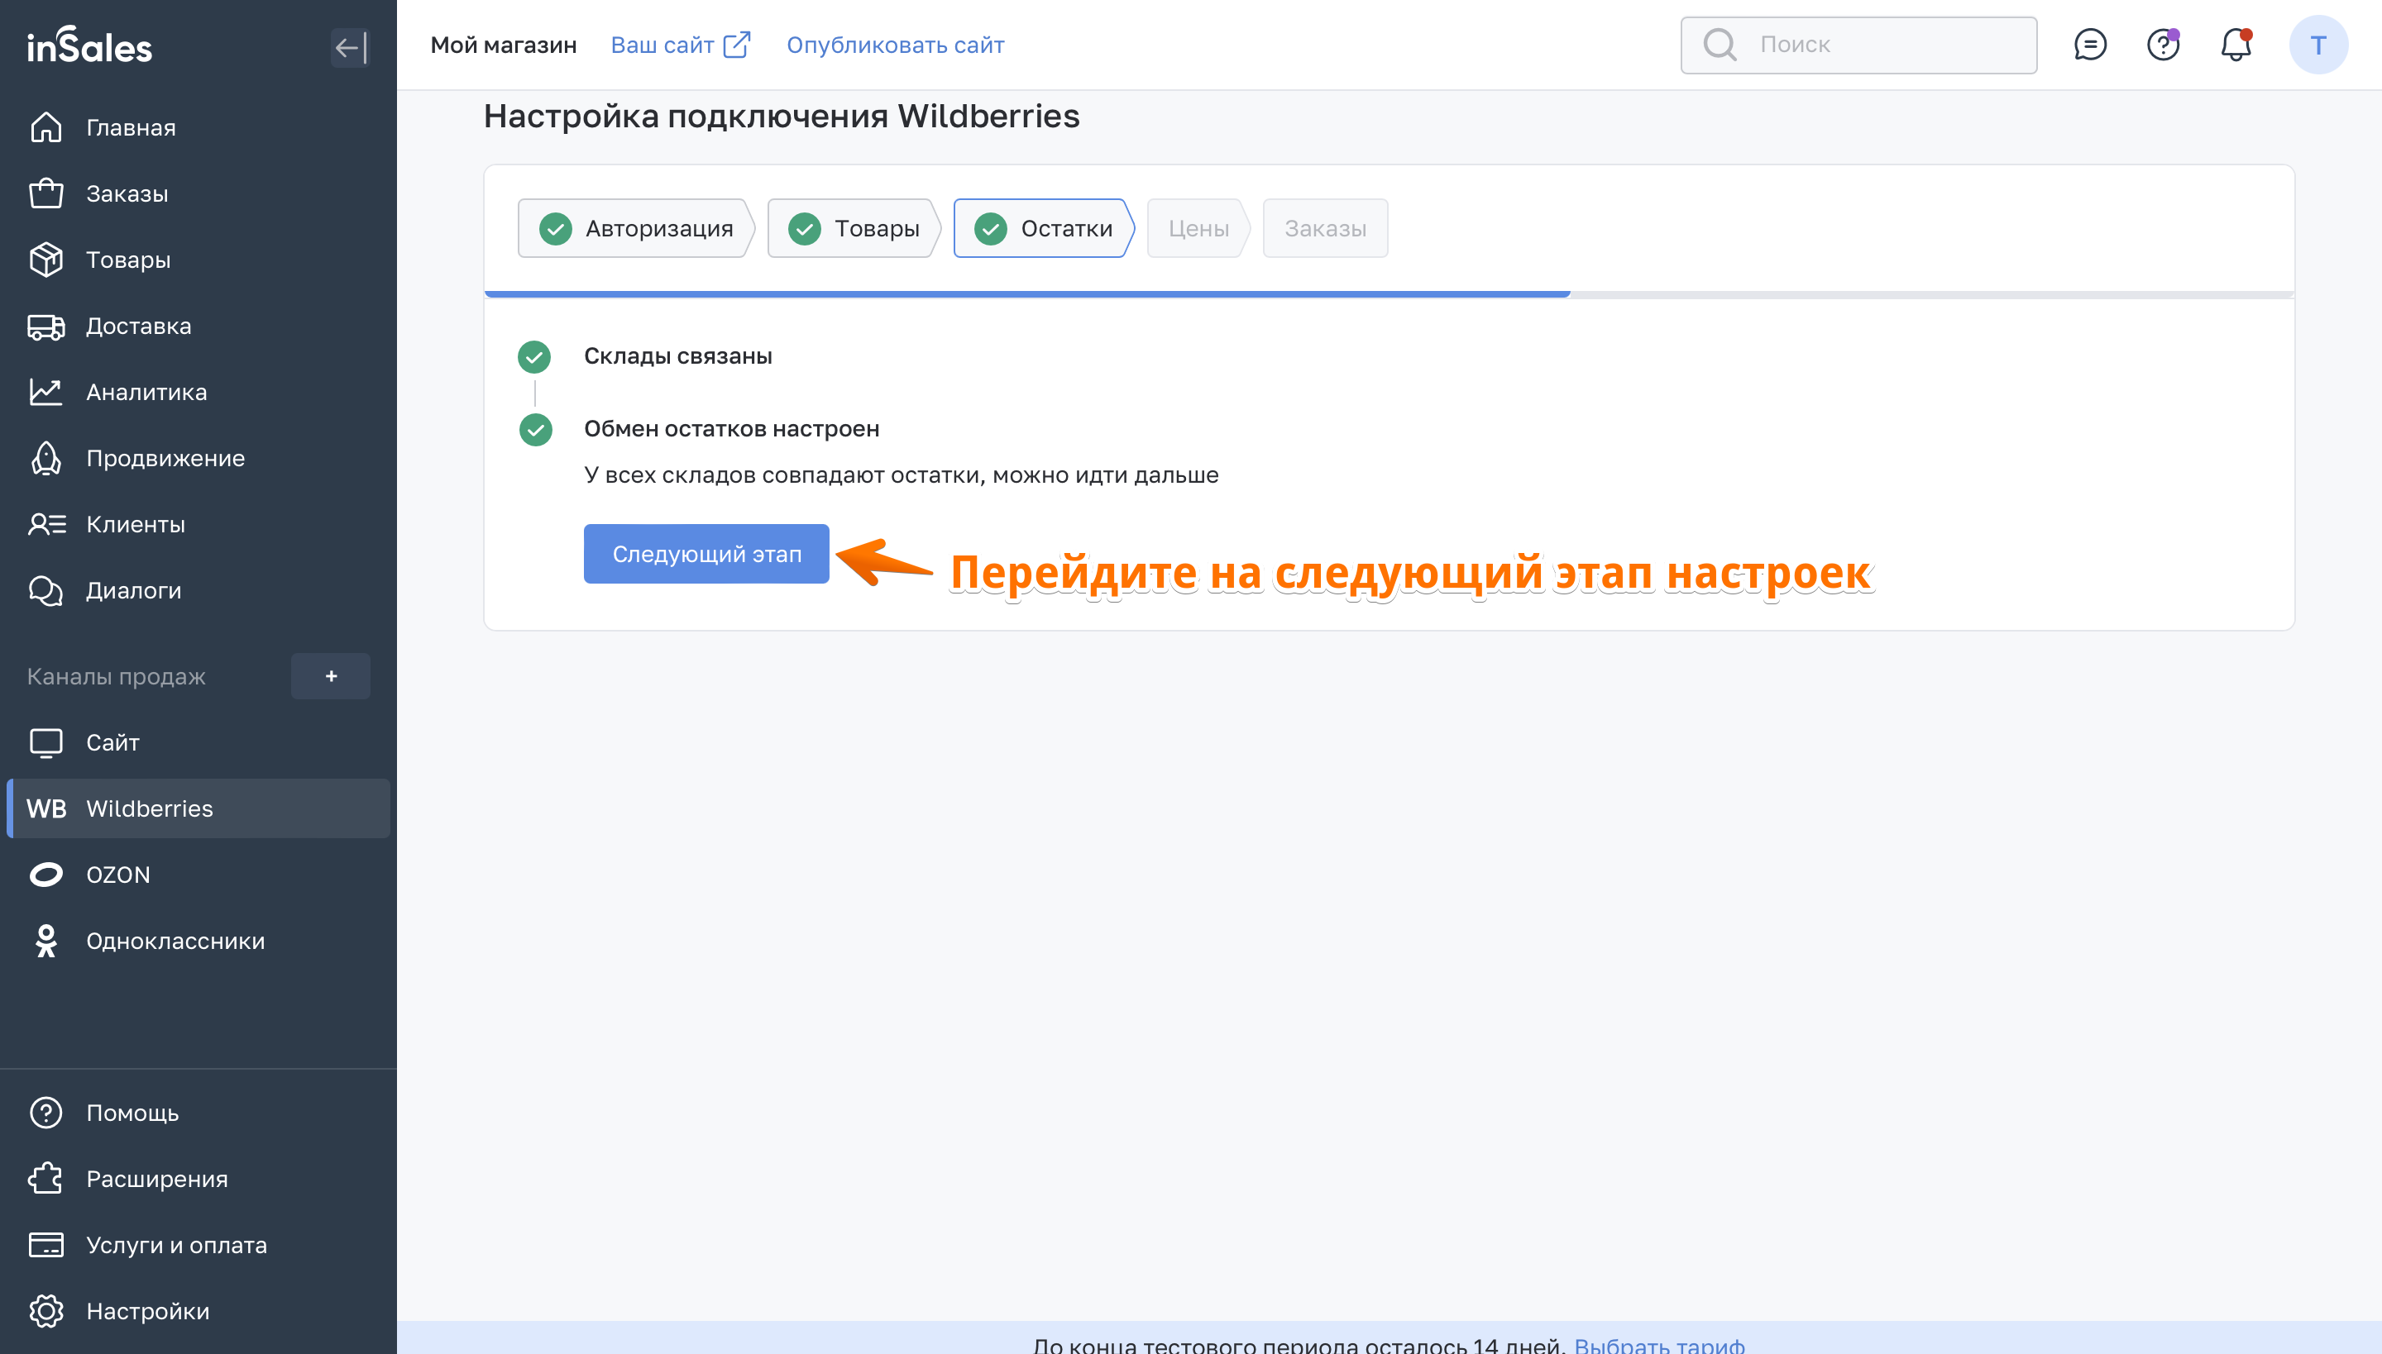Click Опубликовать сайт link

pos(895,45)
